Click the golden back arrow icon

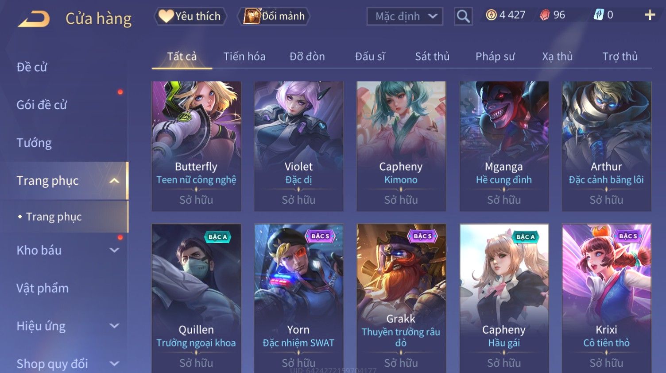click(34, 19)
